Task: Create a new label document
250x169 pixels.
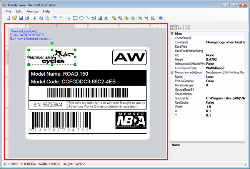Action: (8, 18)
